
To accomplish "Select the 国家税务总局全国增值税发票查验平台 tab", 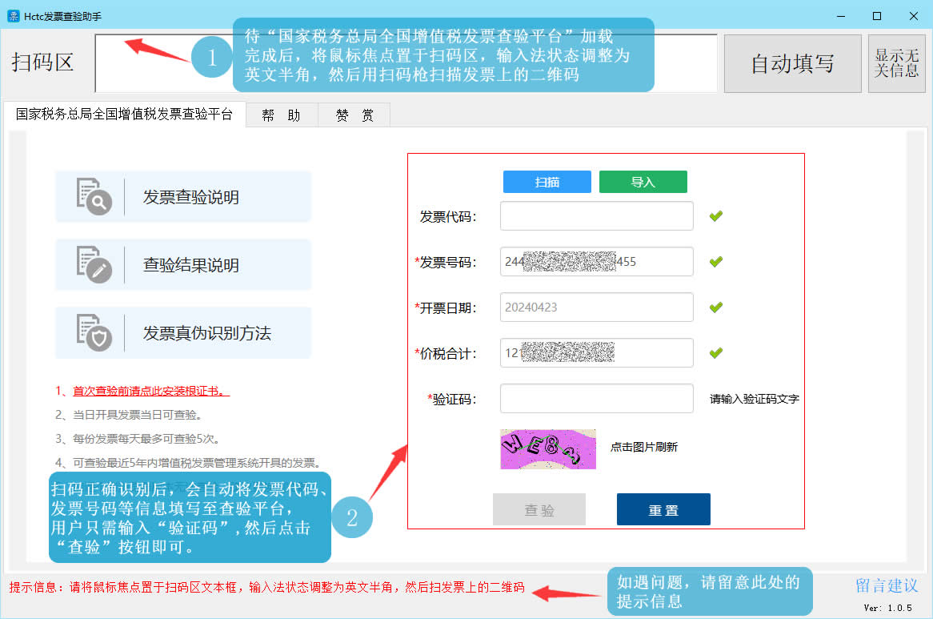I will (x=124, y=115).
